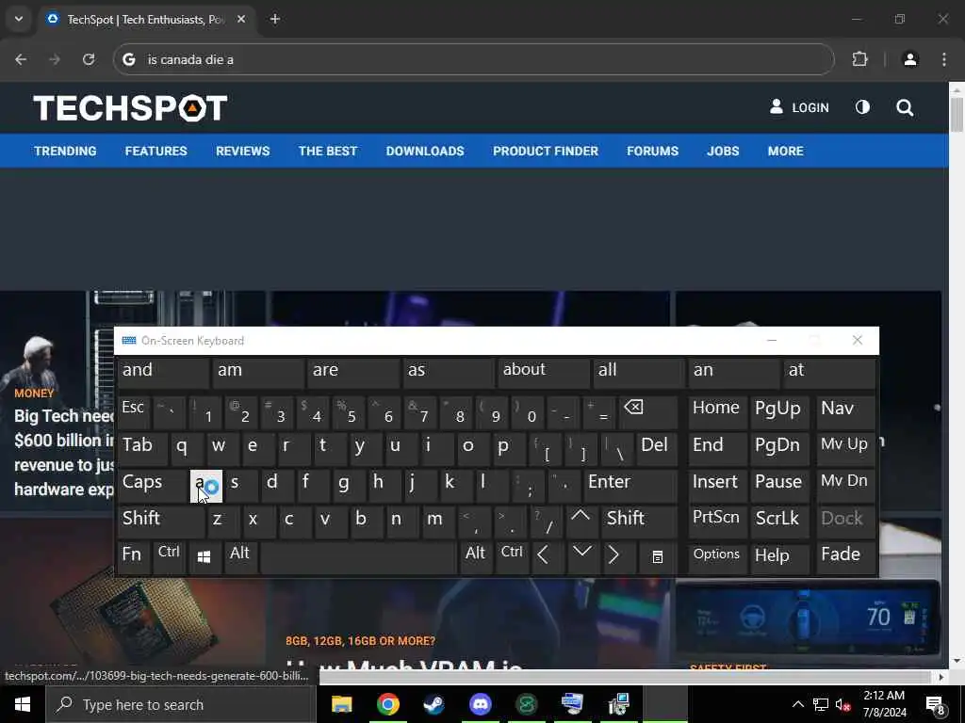Image resolution: width=965 pixels, height=723 pixels.
Task: Click the Home key on keyboard
Action: click(x=717, y=411)
